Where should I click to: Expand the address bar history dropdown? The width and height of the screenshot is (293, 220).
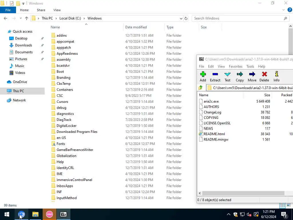(x=181, y=18)
